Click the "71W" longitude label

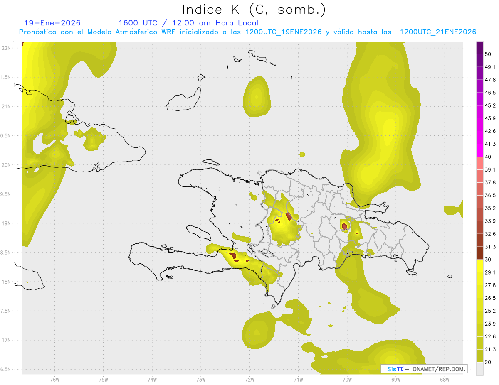click(298, 380)
